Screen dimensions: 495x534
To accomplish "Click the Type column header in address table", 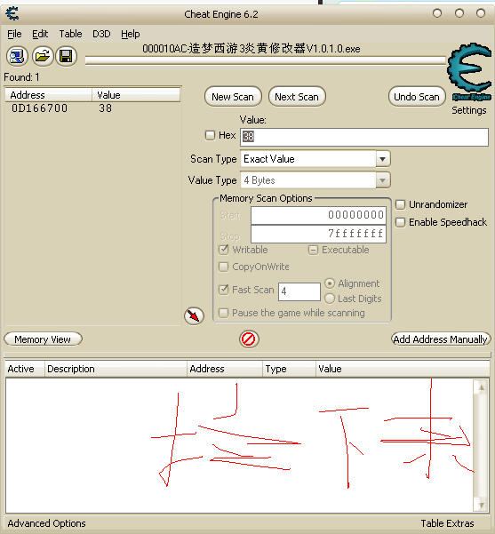I will pyautogui.click(x=289, y=369).
